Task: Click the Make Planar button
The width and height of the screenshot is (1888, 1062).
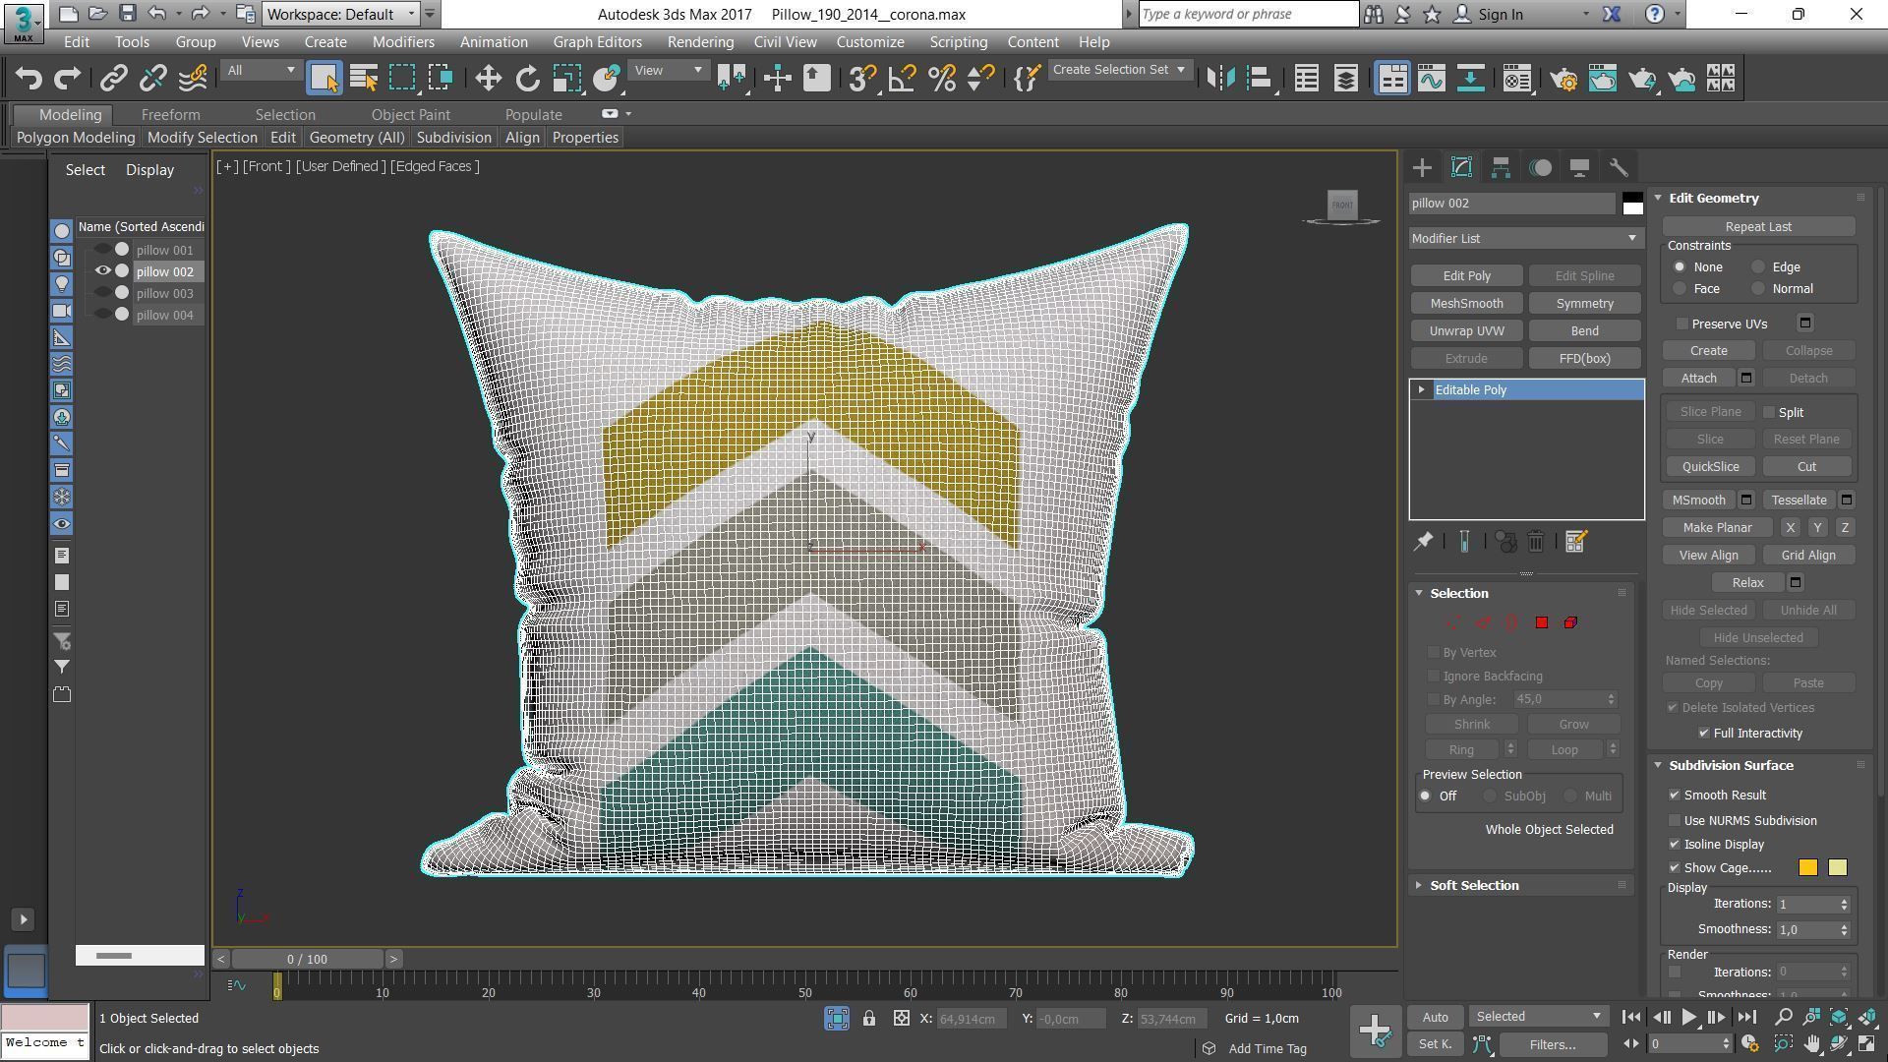Action: pos(1717,528)
